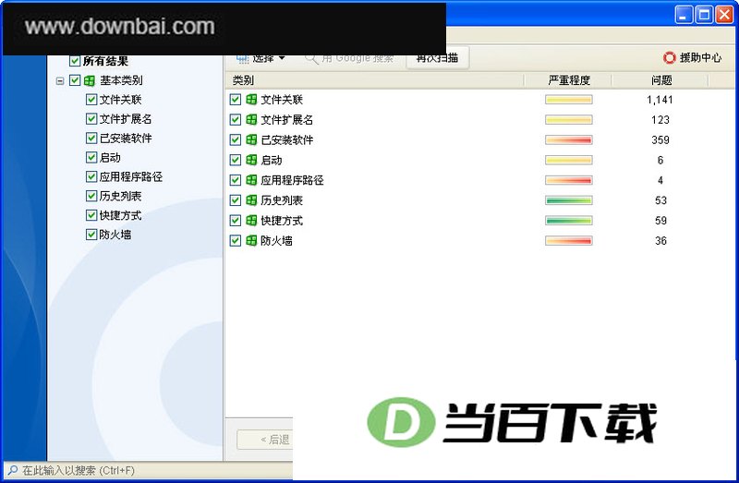Click the 359 problem count

pyautogui.click(x=660, y=140)
